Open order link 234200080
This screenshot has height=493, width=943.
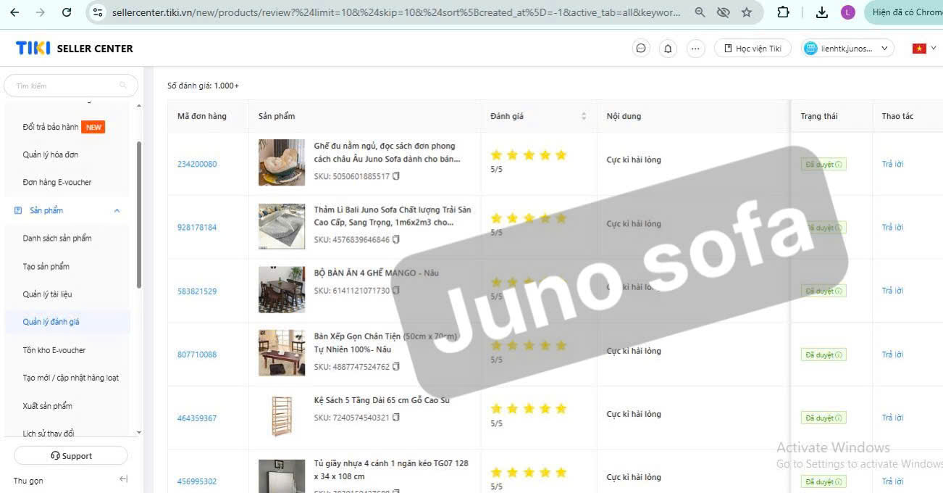[197, 164]
